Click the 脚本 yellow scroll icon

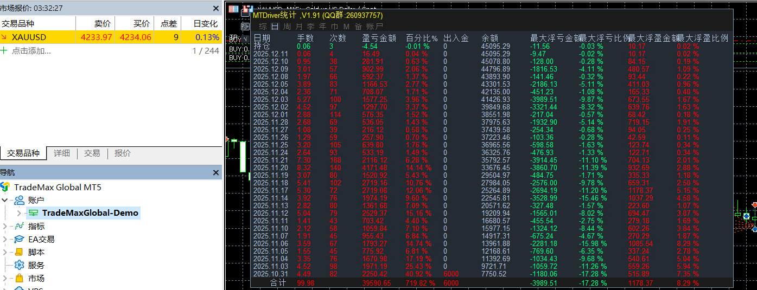19,252
